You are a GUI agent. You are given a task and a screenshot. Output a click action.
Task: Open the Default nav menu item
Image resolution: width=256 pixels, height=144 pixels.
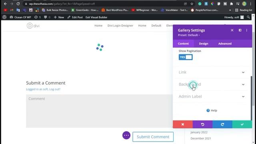coord(156,26)
